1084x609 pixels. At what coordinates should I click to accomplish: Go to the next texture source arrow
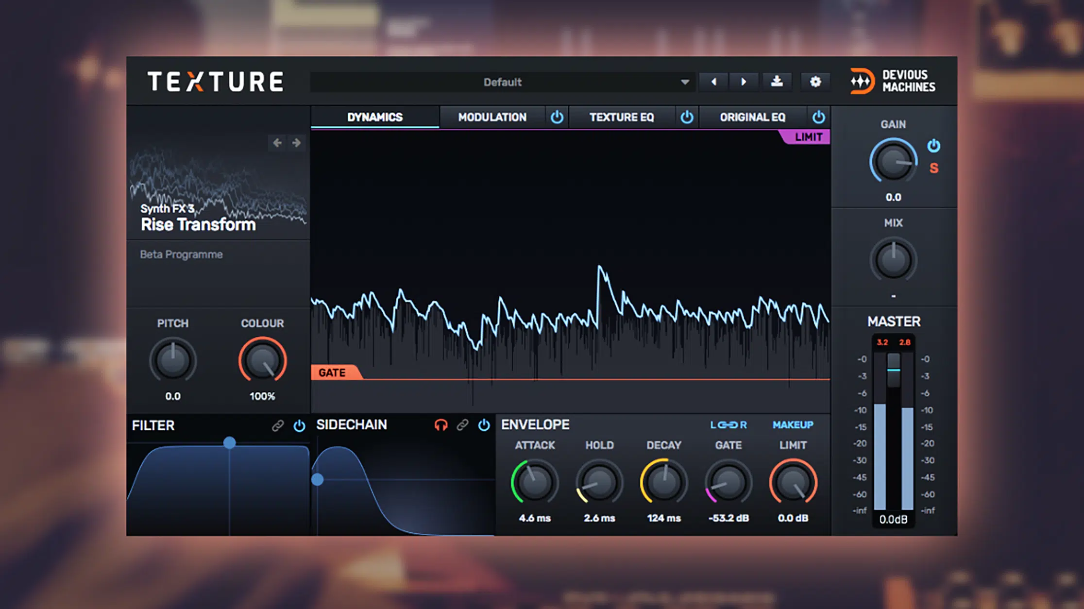pyautogui.click(x=296, y=143)
